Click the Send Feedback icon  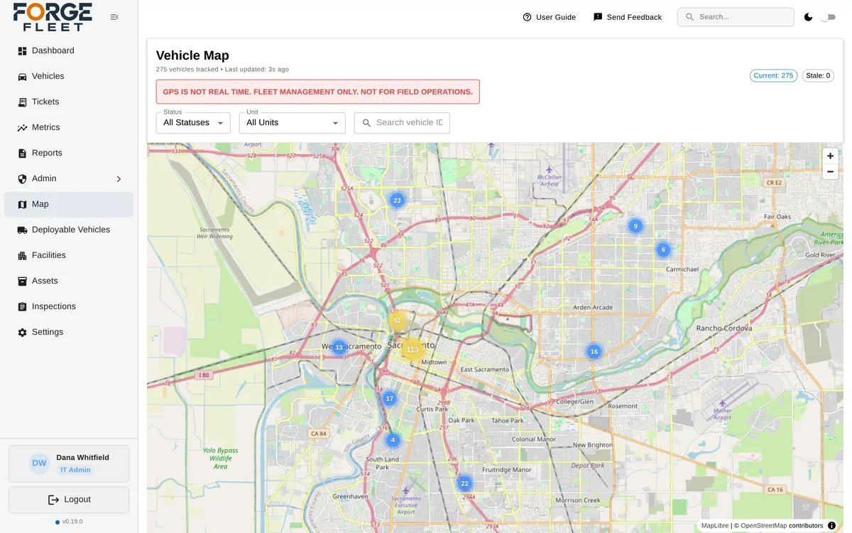[598, 17]
